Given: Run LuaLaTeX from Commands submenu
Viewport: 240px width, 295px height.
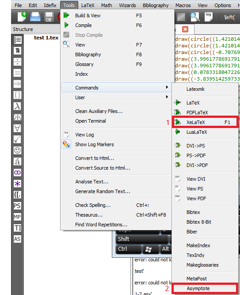Looking at the screenshot, I should click(205, 132).
